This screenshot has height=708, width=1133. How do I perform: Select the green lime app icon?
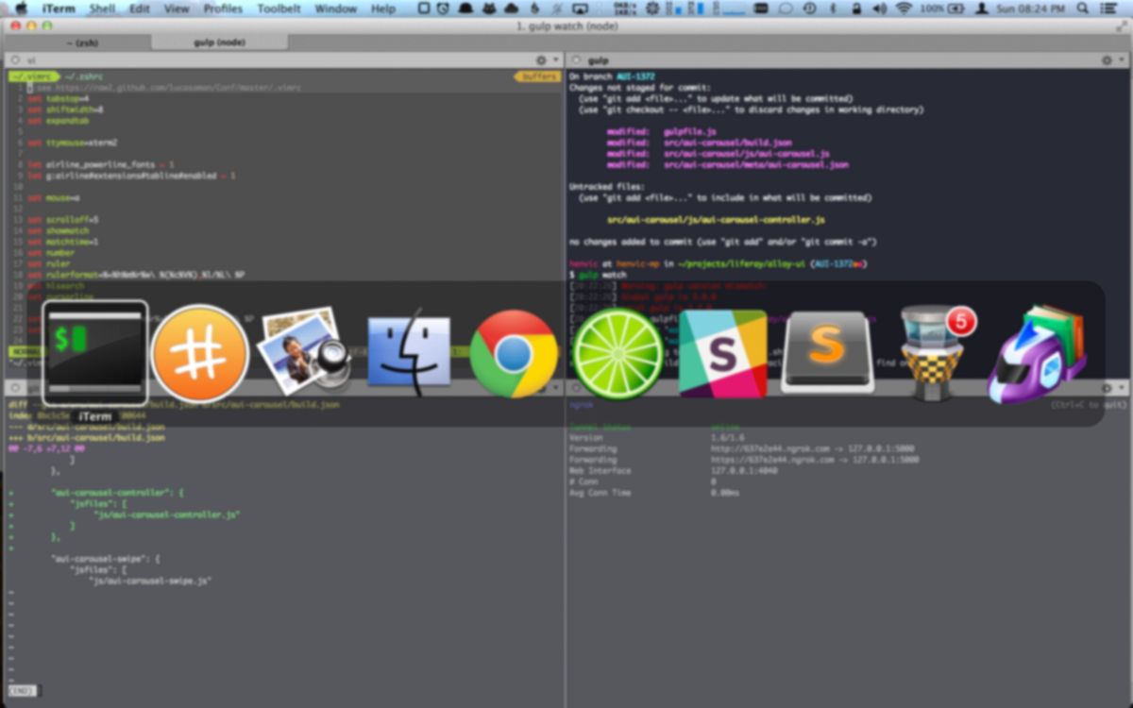click(618, 353)
